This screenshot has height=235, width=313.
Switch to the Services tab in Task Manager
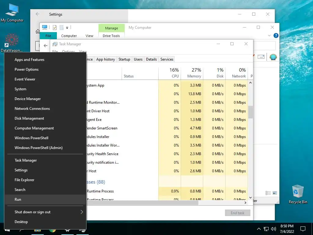167,59
